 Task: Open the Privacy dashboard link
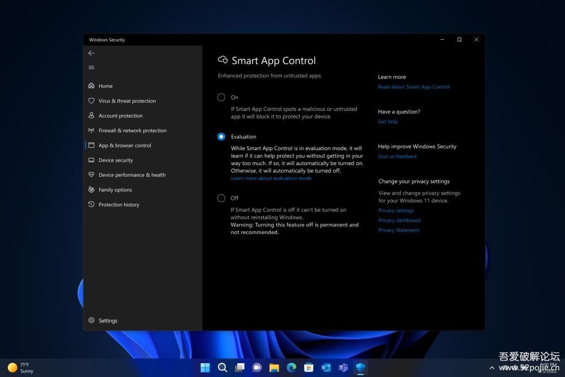click(399, 220)
